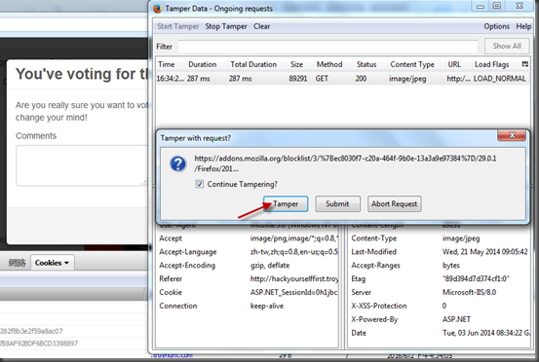
Task: Click the Abort Request button
Action: (x=395, y=203)
